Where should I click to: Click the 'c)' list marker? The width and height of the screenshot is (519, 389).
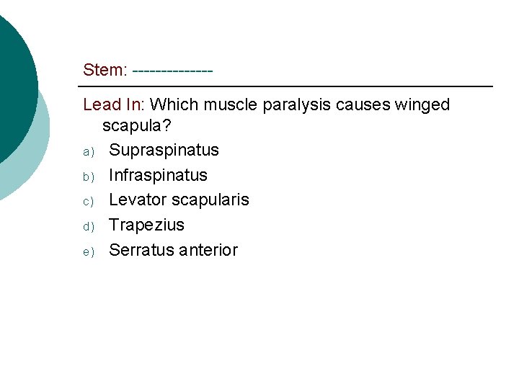tap(87, 201)
